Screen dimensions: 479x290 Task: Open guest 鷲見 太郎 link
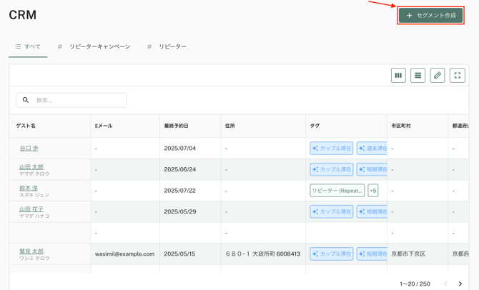[x=31, y=251]
